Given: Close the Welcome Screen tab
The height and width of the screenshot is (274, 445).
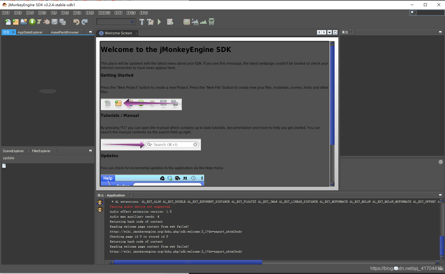Looking at the screenshot, I should [x=136, y=33].
